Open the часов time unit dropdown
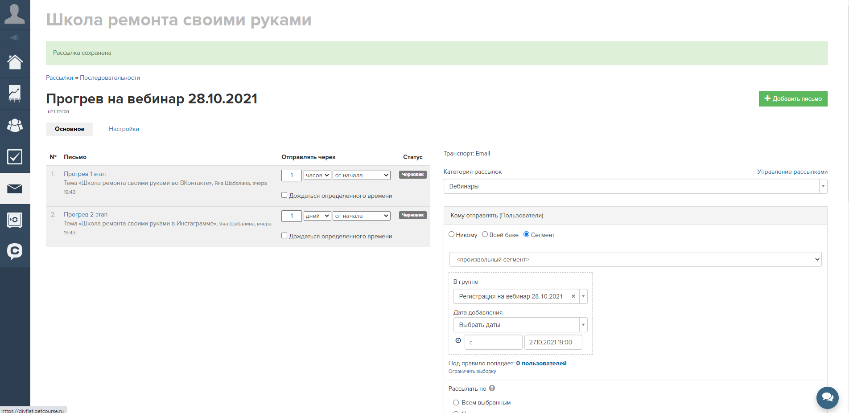 tap(317, 175)
